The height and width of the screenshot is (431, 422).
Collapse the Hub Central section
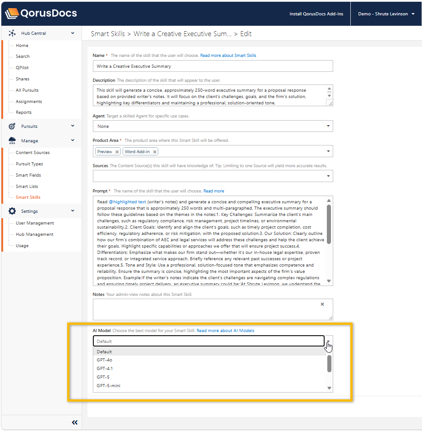tap(73, 33)
